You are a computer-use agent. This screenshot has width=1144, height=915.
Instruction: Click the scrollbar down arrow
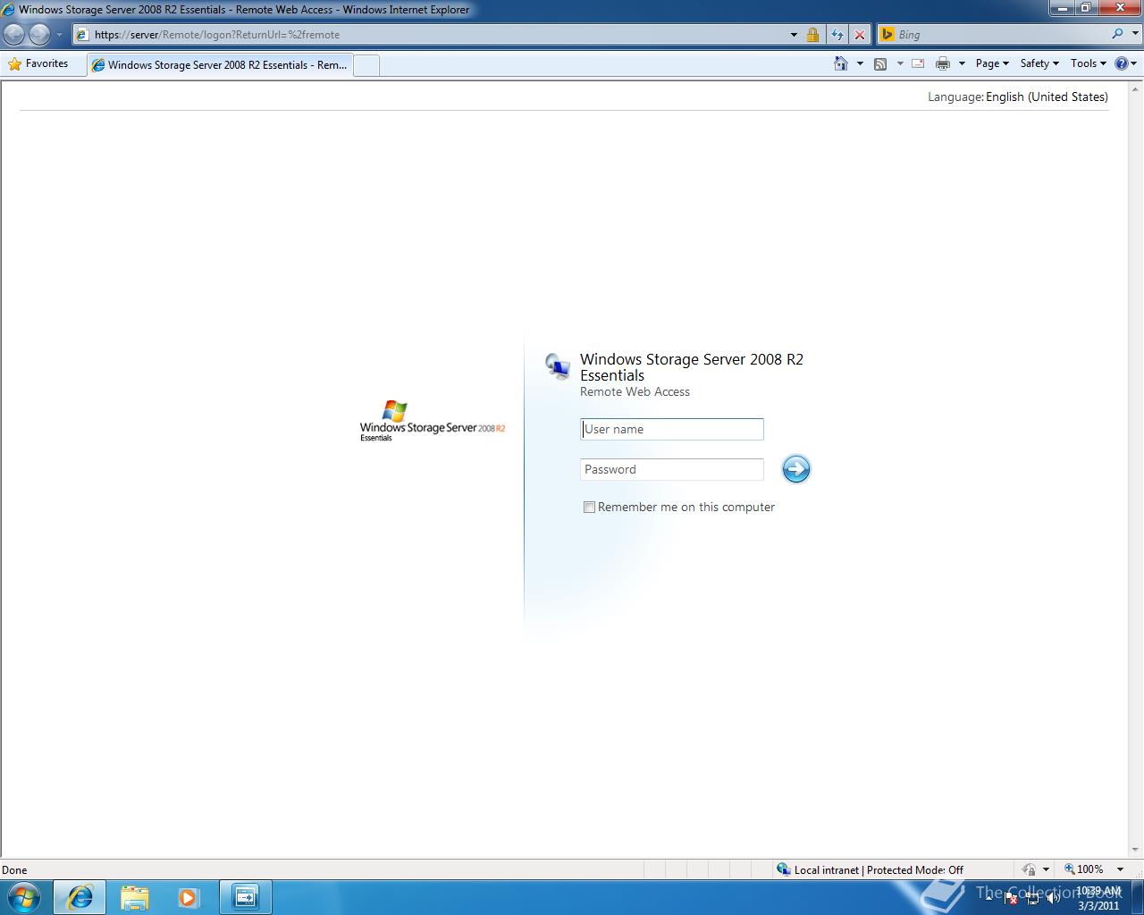coord(1136,850)
